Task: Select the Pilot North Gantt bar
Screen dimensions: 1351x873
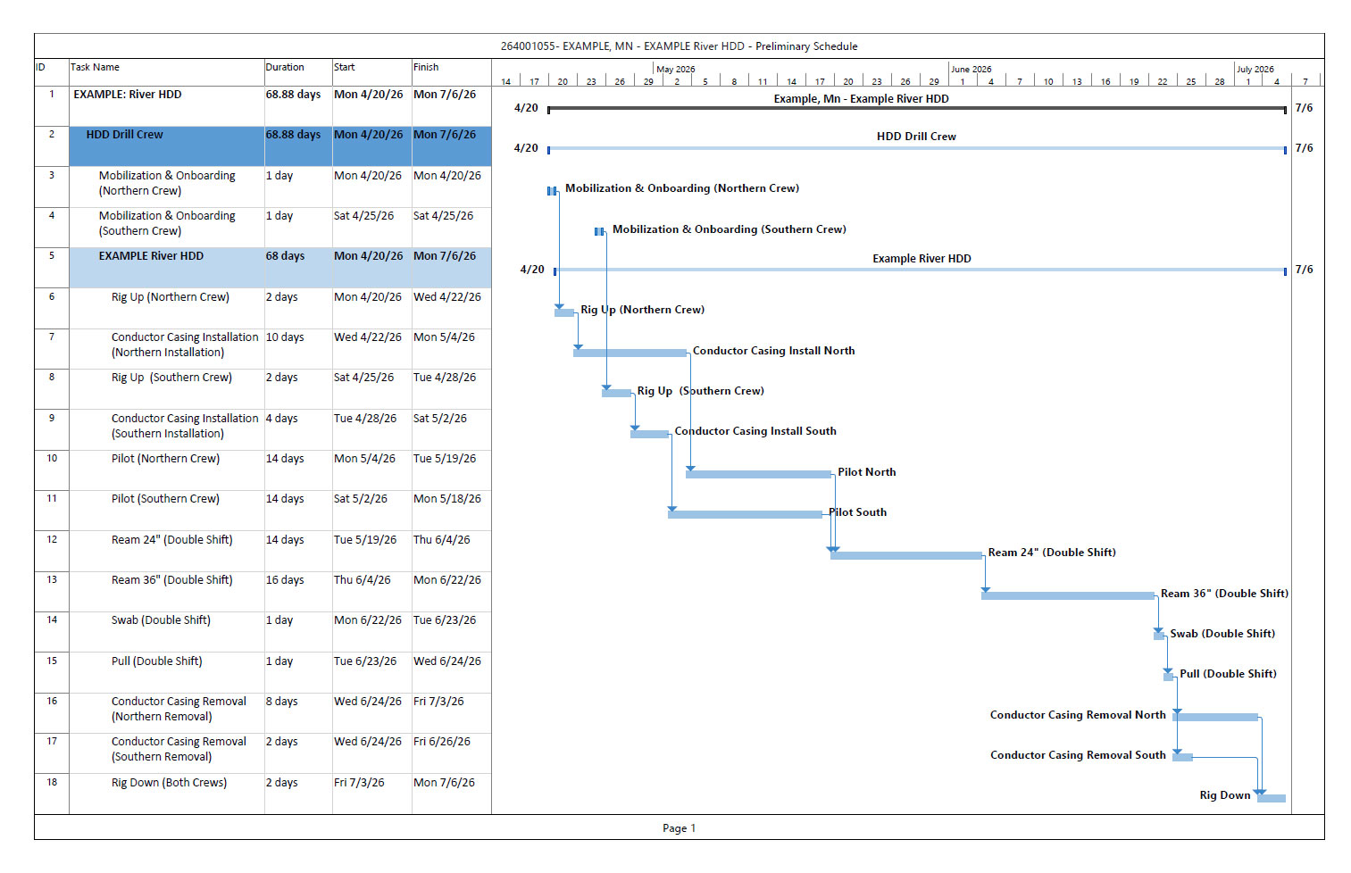Action: (760, 472)
